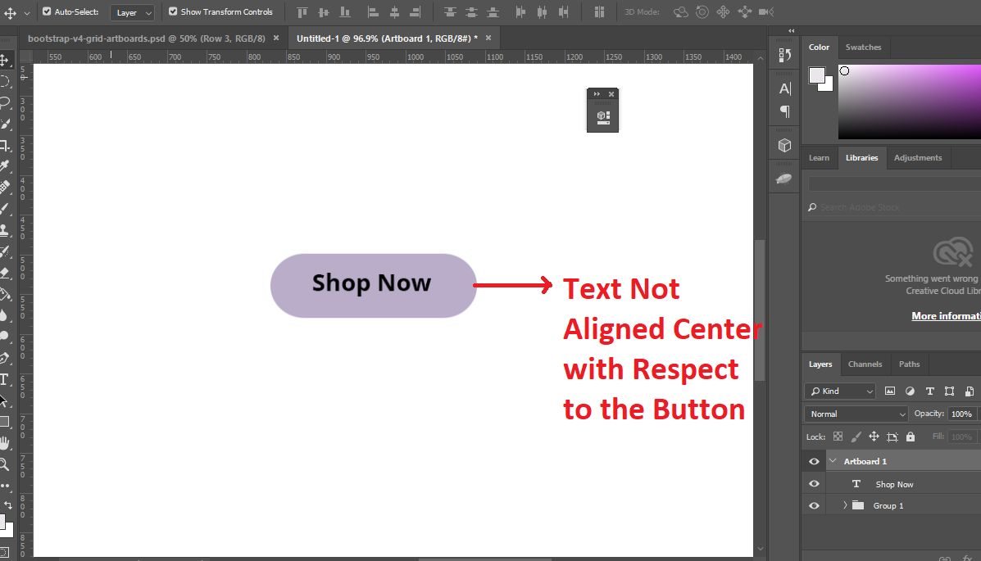Viewport: 981px width, 561px height.
Task: Click the Align top edges icon
Action: [302, 12]
